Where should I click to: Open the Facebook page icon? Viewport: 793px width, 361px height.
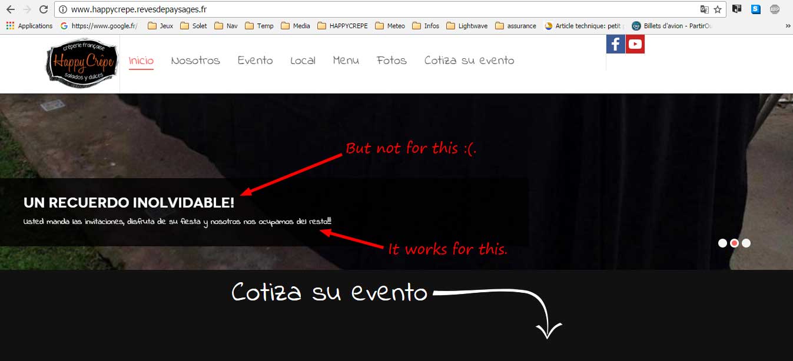[x=616, y=44]
